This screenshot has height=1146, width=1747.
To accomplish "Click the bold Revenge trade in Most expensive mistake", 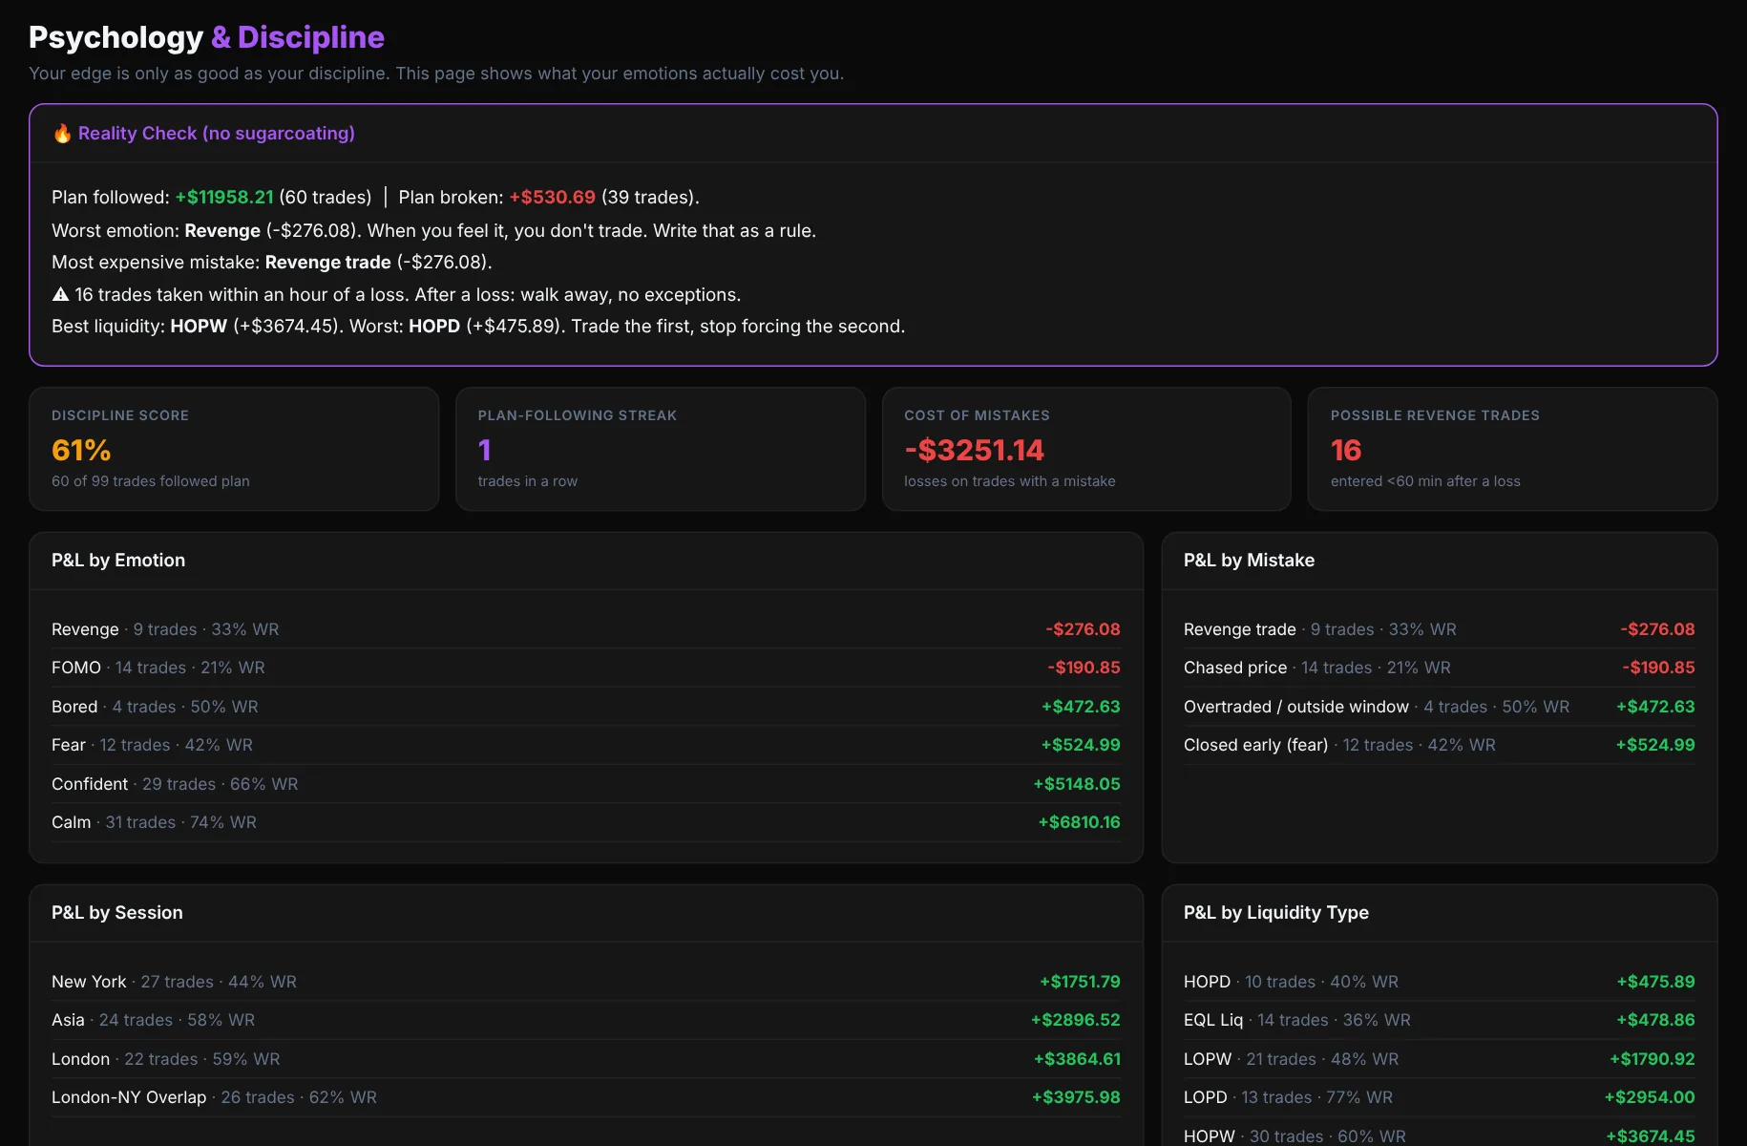I will click(327, 262).
